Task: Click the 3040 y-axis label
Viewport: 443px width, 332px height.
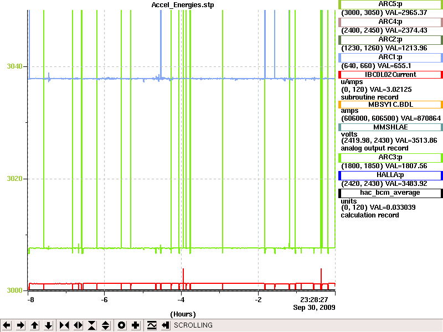Action: 14,66
